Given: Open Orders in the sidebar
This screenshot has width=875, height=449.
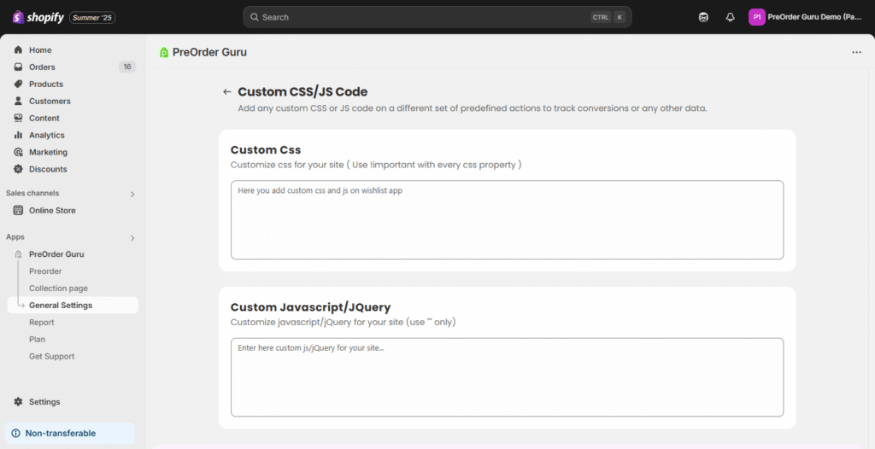Looking at the screenshot, I should [42, 67].
